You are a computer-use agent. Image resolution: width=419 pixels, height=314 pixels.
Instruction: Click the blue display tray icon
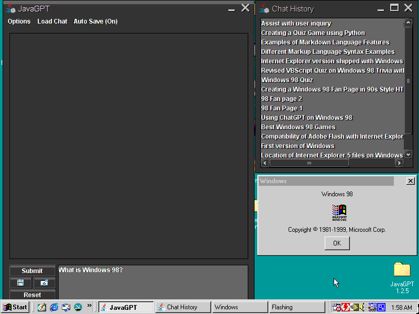381,307
